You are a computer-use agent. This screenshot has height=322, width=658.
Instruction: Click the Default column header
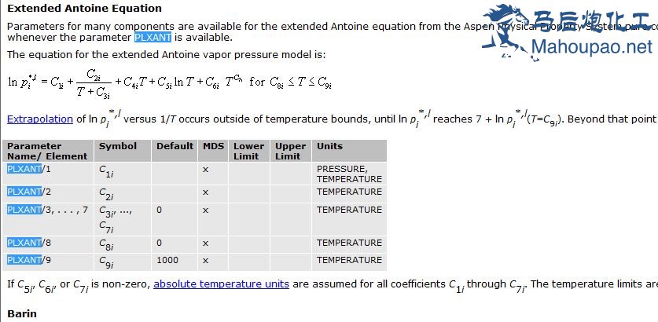pyautogui.click(x=175, y=146)
